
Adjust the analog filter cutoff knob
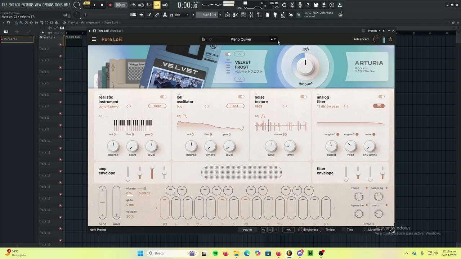coord(331,146)
